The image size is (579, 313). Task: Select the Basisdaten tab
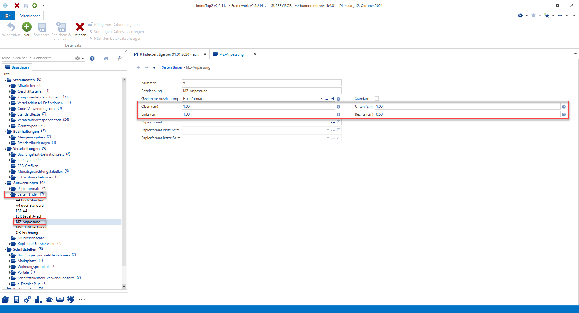17,67
